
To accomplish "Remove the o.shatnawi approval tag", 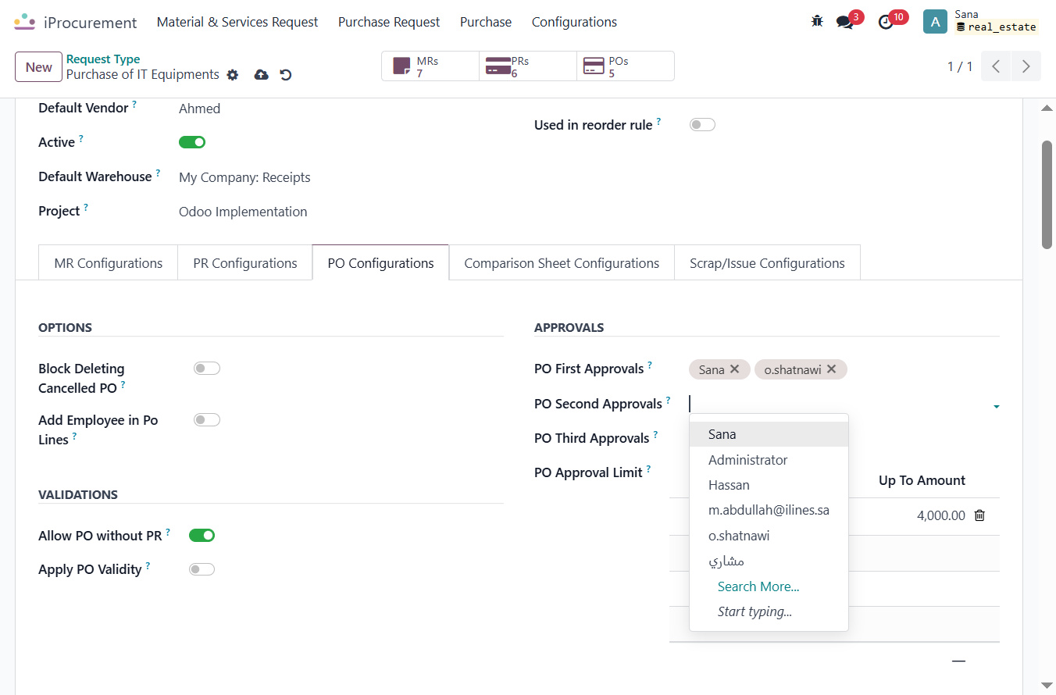I will [831, 369].
